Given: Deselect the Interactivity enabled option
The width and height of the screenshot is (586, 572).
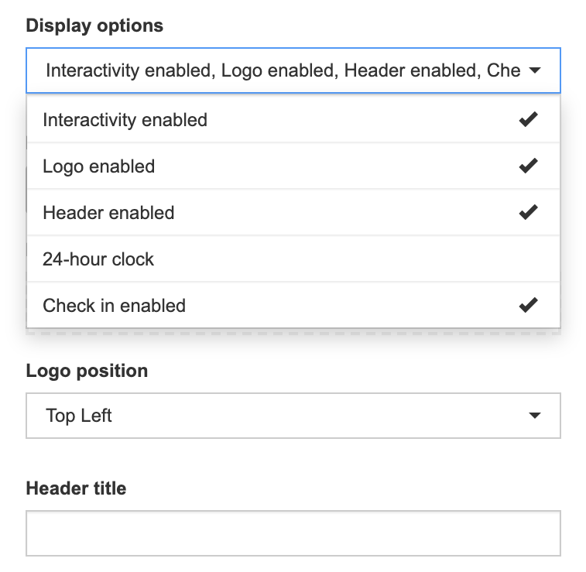Looking at the screenshot, I should click(x=293, y=119).
